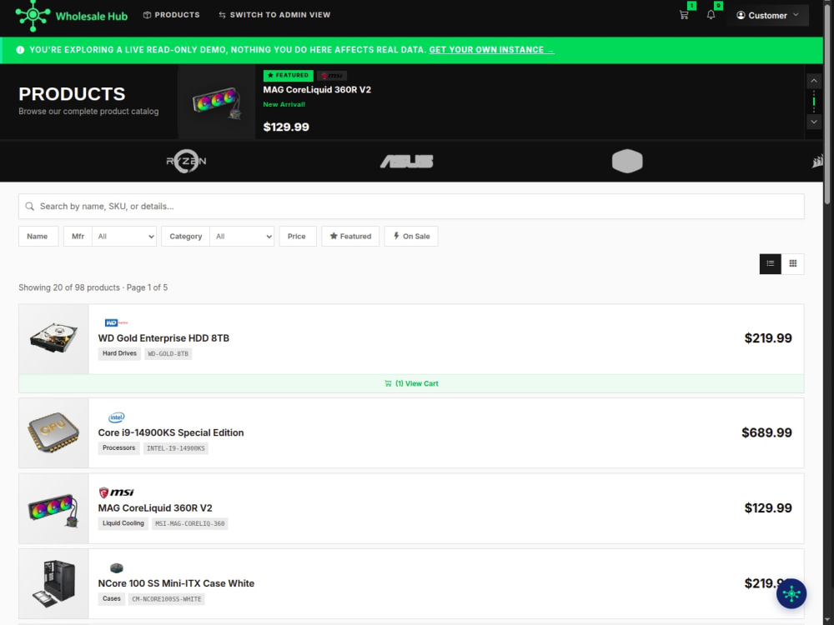This screenshot has width=834, height=625.
Task: Focus the product search field
Action: click(x=411, y=206)
